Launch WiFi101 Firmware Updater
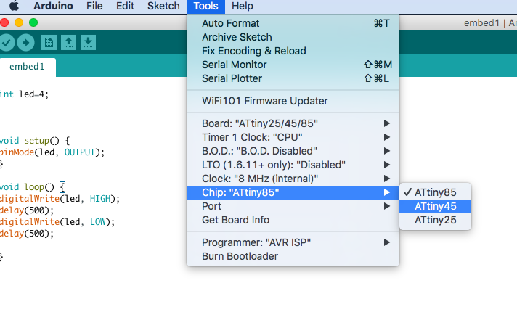Viewport: 517px width, 320px height. coord(293,101)
